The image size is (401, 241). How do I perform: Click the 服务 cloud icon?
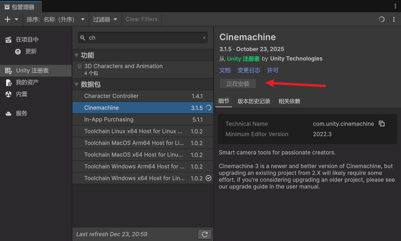[8, 114]
